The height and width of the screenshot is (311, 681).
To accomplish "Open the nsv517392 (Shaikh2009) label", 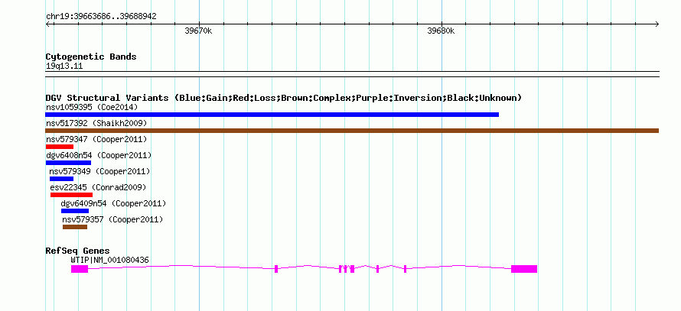I will point(96,123).
